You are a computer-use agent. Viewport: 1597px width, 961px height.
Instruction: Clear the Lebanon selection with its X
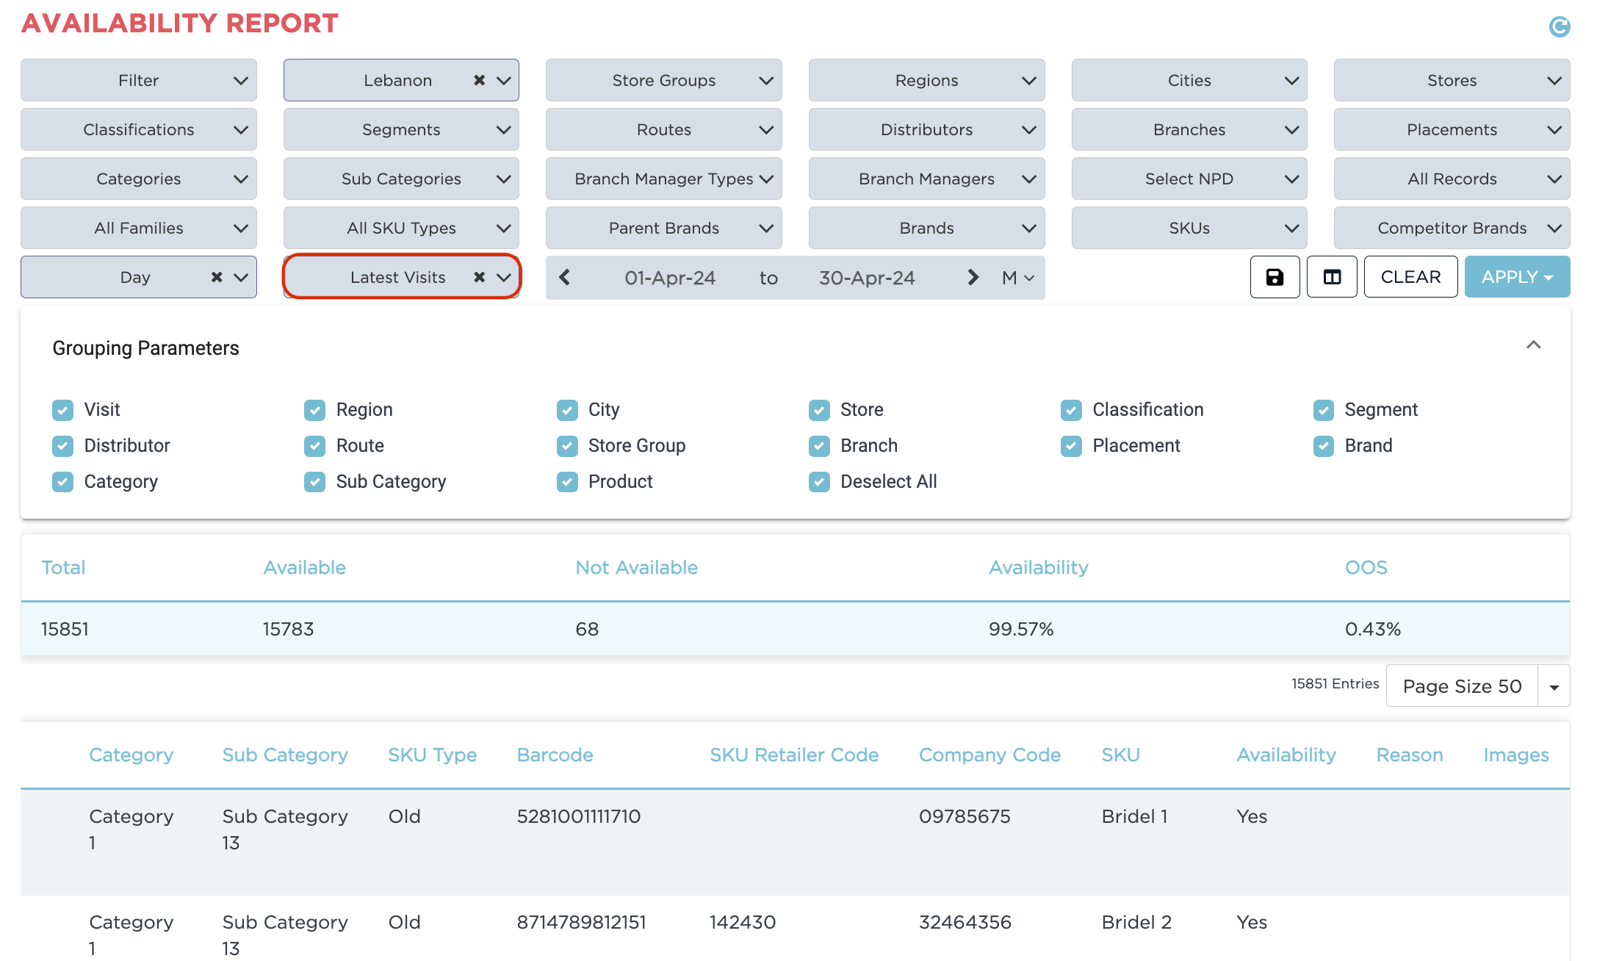coord(479,80)
